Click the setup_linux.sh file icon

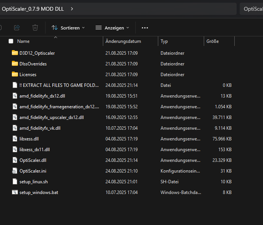coord(15,181)
